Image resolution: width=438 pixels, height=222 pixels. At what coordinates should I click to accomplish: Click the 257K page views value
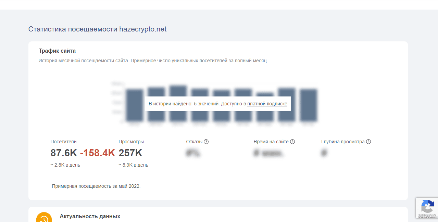pyautogui.click(x=130, y=153)
